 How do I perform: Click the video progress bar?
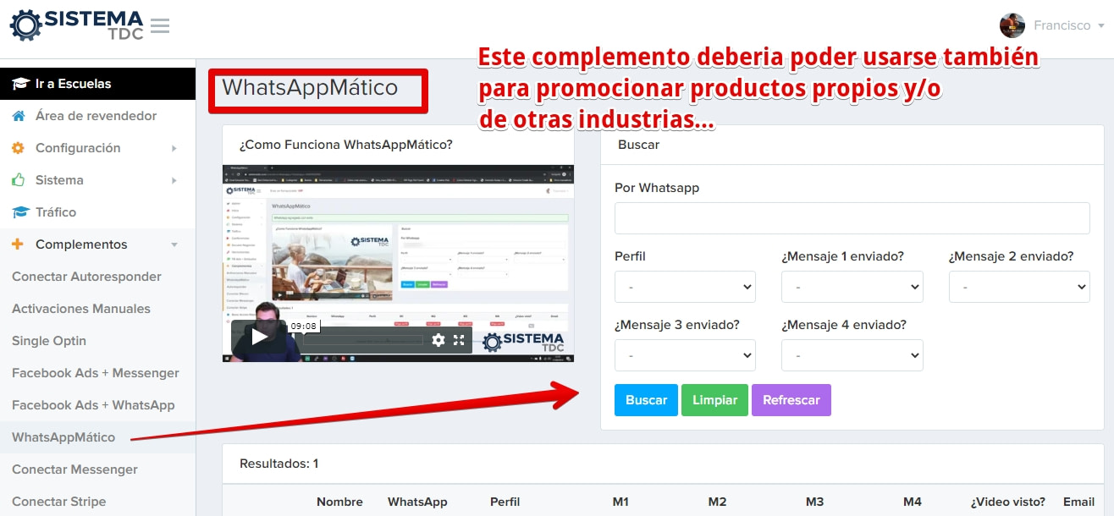pyautogui.click(x=363, y=340)
